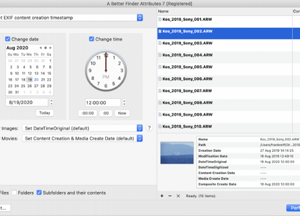
Task: Uncheck the Change date checkbox
Action: (x=8, y=39)
